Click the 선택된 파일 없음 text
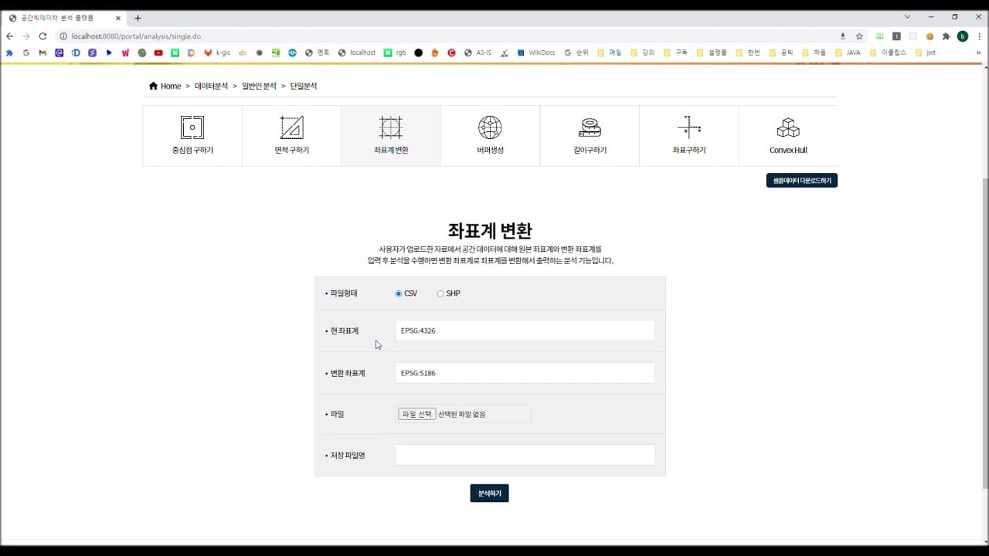The height and width of the screenshot is (556, 989). pyautogui.click(x=462, y=414)
